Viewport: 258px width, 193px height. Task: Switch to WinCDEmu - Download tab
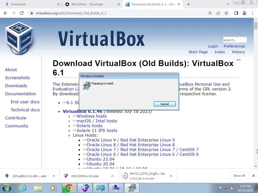(x=92, y=4)
